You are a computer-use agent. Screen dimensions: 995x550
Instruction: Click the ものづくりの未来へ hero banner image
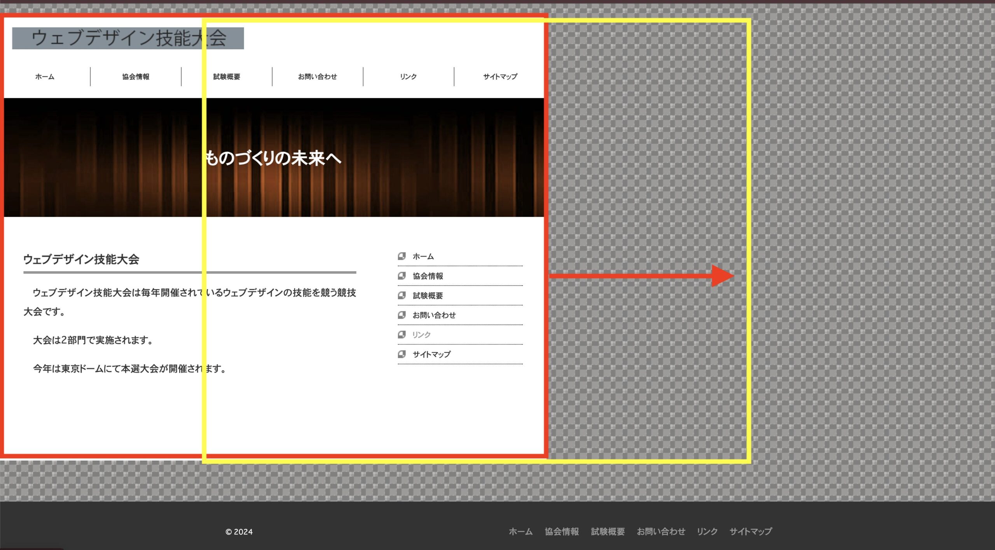(x=274, y=157)
